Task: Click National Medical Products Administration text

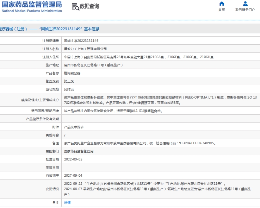Action: tap(32, 11)
